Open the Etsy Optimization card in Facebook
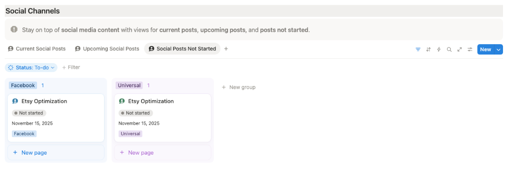The width and height of the screenshot is (513, 194). 44,101
